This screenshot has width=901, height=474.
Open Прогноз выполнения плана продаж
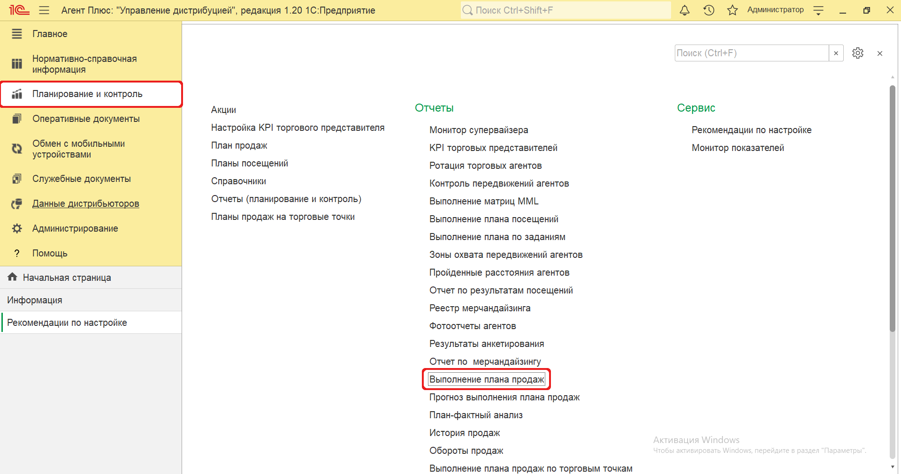(x=504, y=397)
